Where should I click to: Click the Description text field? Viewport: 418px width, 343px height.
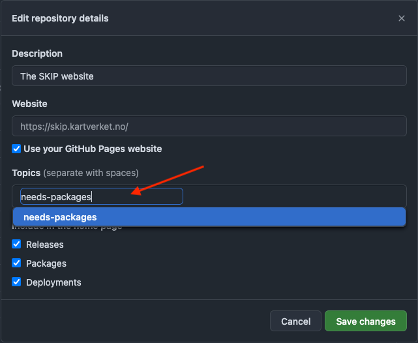209,76
